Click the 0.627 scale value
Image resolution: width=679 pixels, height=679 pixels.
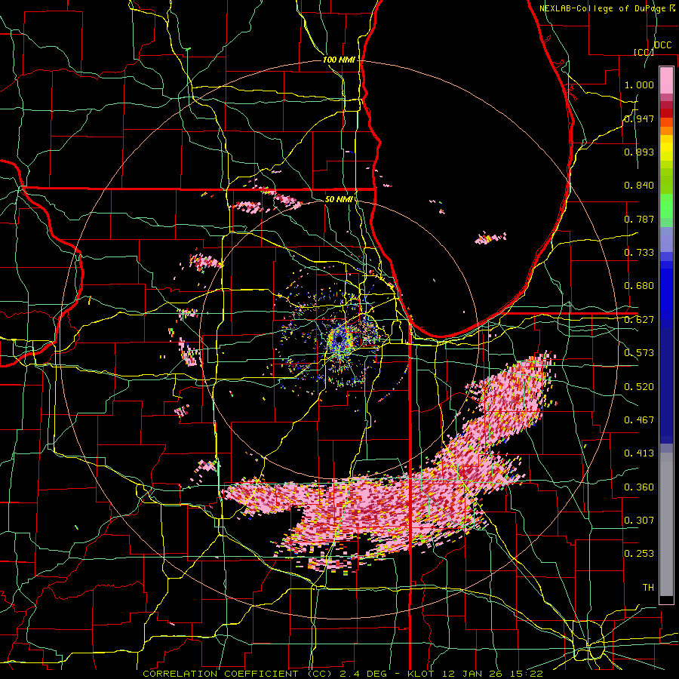click(639, 320)
